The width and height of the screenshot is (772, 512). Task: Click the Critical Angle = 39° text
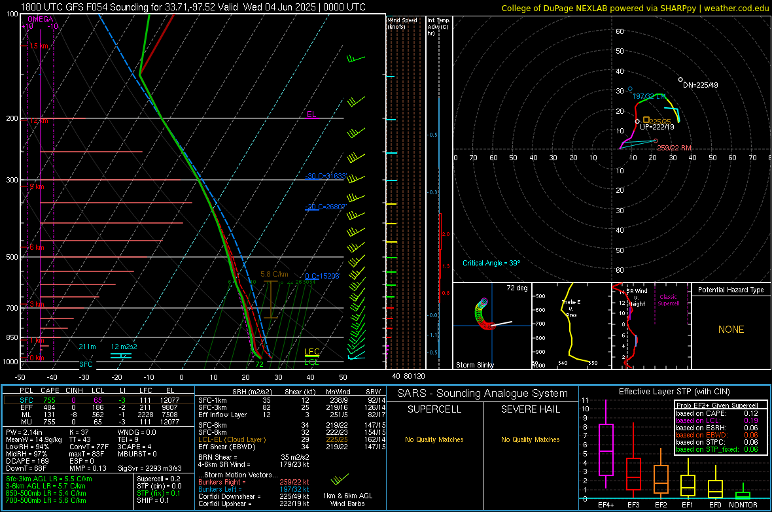[491, 263]
